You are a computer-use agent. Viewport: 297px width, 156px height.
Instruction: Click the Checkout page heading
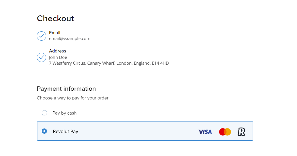[55, 18]
